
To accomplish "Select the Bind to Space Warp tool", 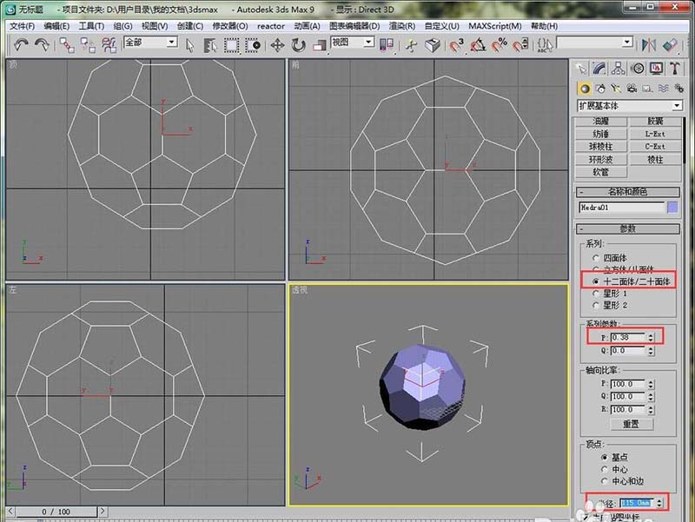I will (109, 45).
